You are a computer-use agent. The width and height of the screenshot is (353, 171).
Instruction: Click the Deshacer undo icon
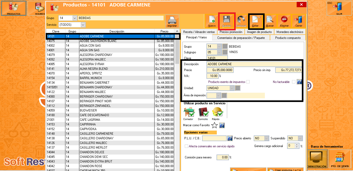click(241, 21)
